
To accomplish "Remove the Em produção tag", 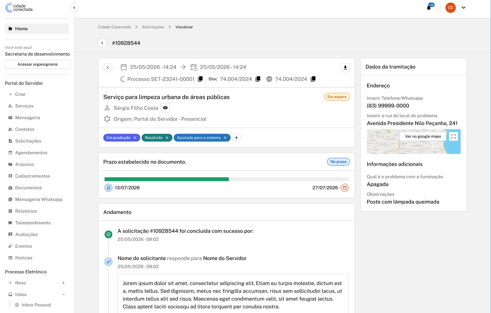I will (135, 138).
